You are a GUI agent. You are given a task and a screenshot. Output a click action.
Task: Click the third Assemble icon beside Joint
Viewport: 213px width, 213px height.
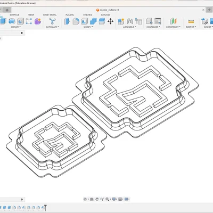click(138, 21)
